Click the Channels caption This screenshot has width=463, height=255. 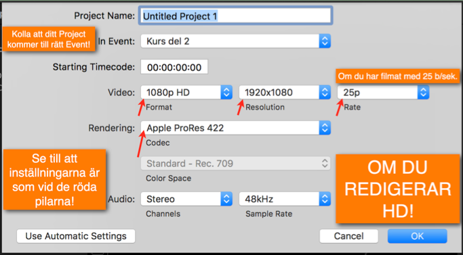(x=163, y=214)
